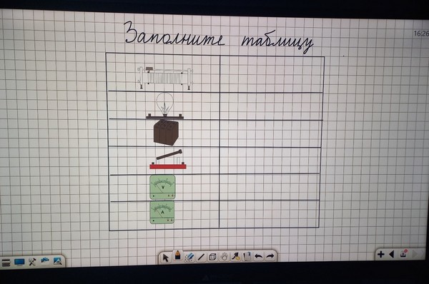Open the image gallery icon
Image resolution: width=429 pixels, height=284 pixels.
click(57, 261)
